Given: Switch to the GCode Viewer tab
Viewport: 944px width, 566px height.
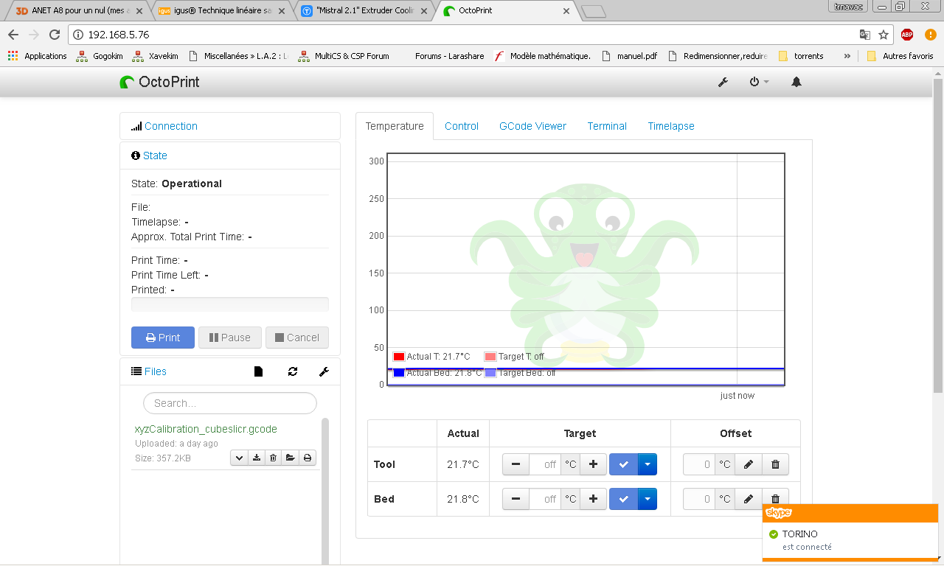Looking at the screenshot, I should tap(532, 126).
